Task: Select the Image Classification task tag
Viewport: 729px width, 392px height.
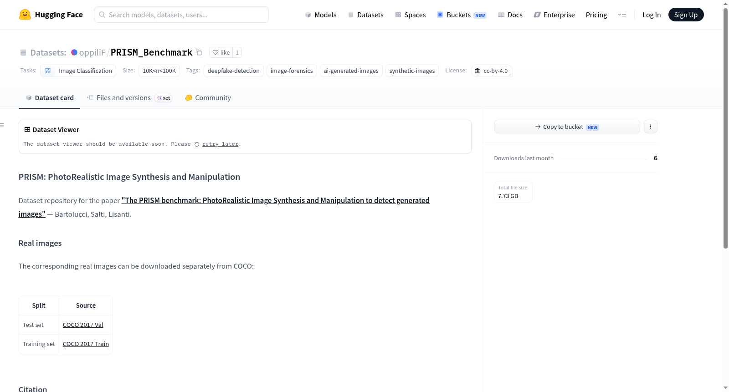Action: (78, 71)
